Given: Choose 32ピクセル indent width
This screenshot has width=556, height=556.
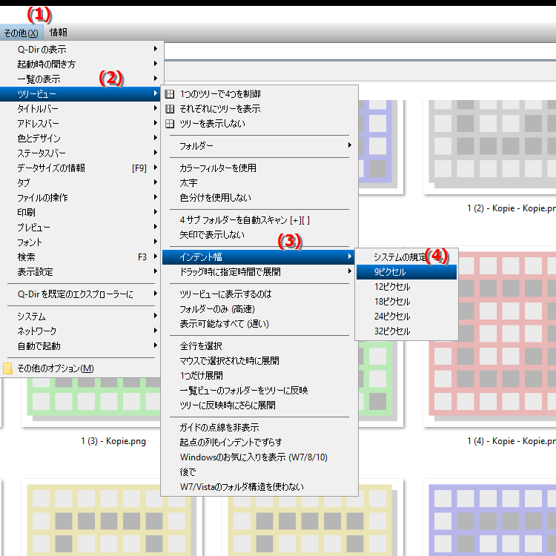Looking at the screenshot, I should [406, 331].
